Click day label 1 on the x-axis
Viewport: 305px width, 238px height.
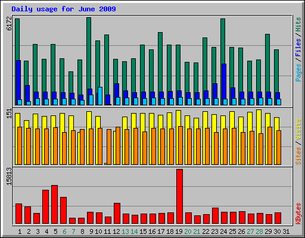click(20, 231)
